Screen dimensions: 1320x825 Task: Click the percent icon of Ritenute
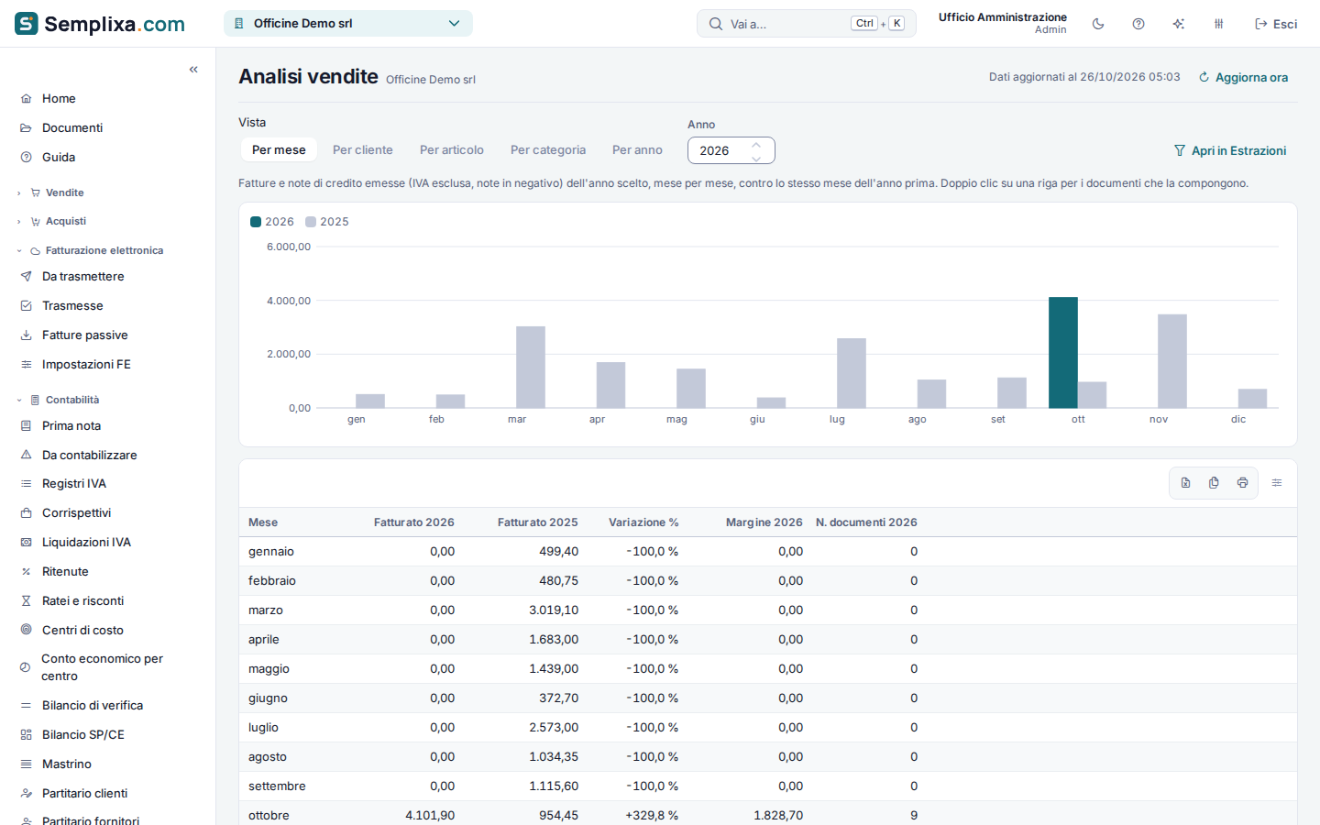(x=27, y=572)
